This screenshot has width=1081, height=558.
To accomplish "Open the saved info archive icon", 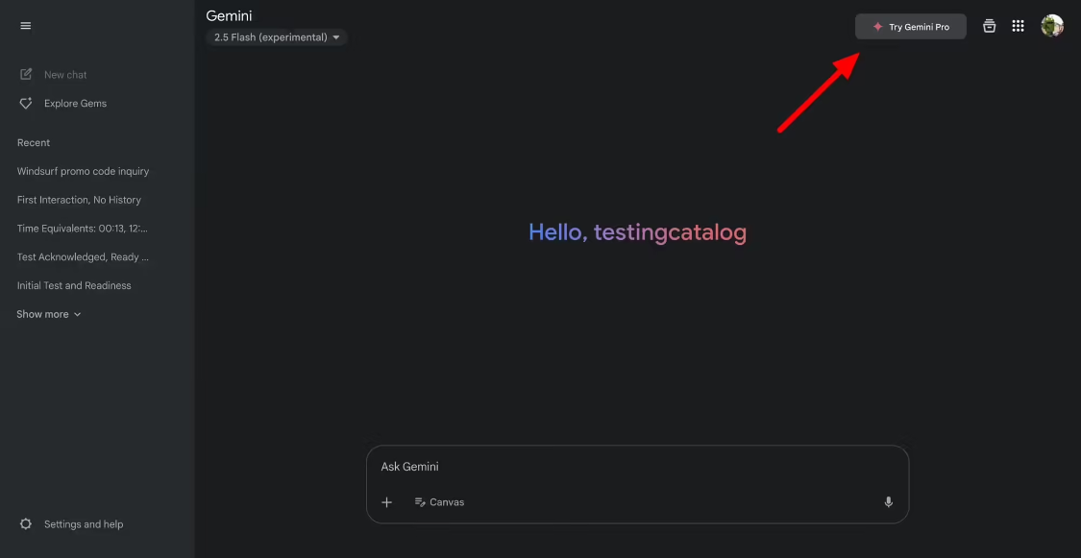I will coord(989,26).
